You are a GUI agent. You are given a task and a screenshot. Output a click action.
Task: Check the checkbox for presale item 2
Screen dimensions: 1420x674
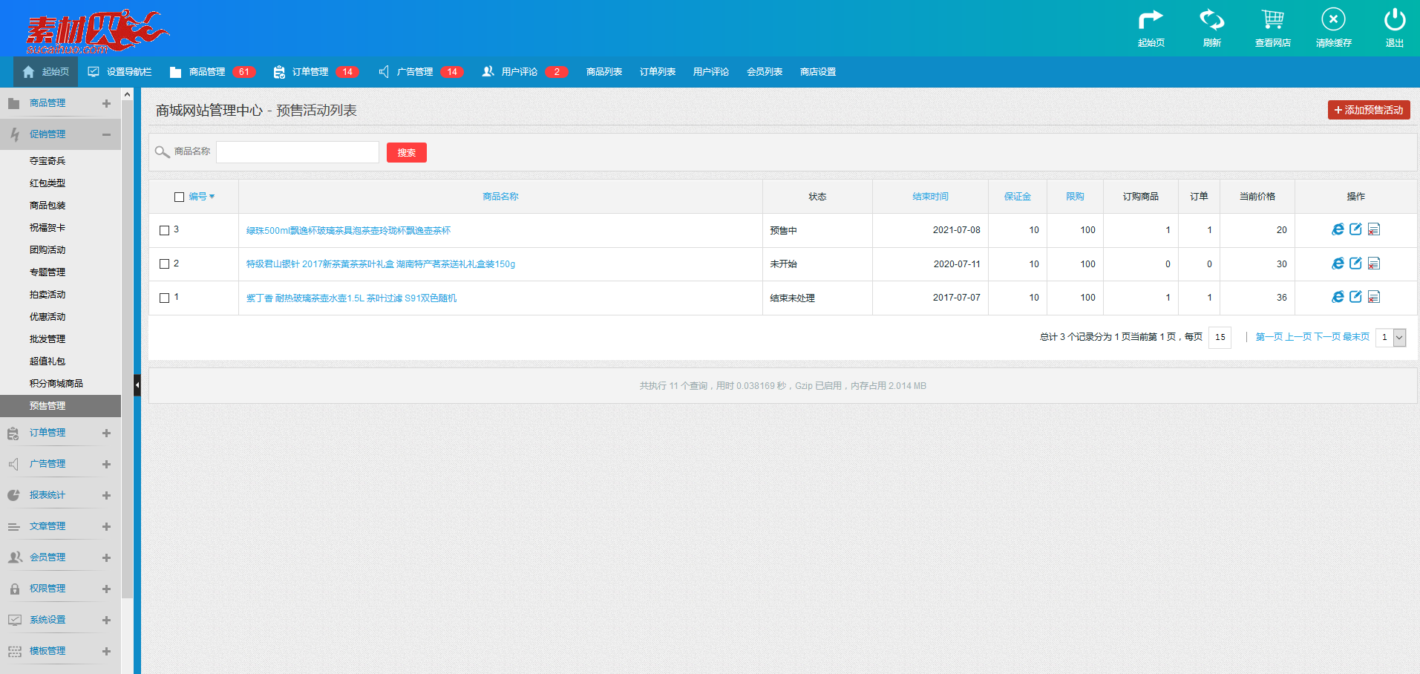[x=165, y=264]
